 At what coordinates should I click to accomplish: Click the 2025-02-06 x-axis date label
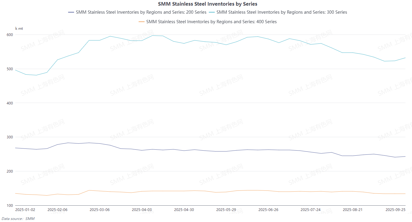tap(57, 210)
